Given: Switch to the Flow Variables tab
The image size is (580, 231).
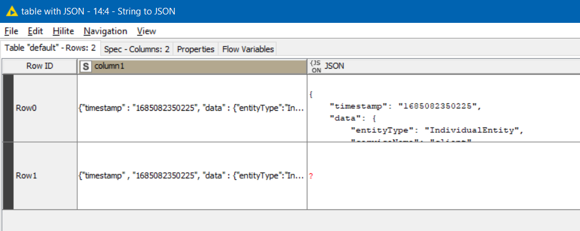Looking at the screenshot, I should coord(248,49).
